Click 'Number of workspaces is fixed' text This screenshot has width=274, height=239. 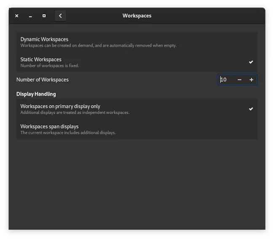pos(50,66)
